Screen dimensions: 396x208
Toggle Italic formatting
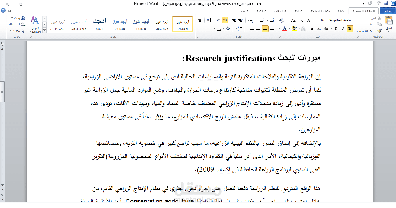343,29
